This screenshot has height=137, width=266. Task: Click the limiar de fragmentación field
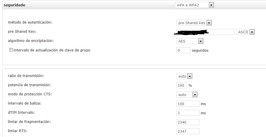point(188,122)
